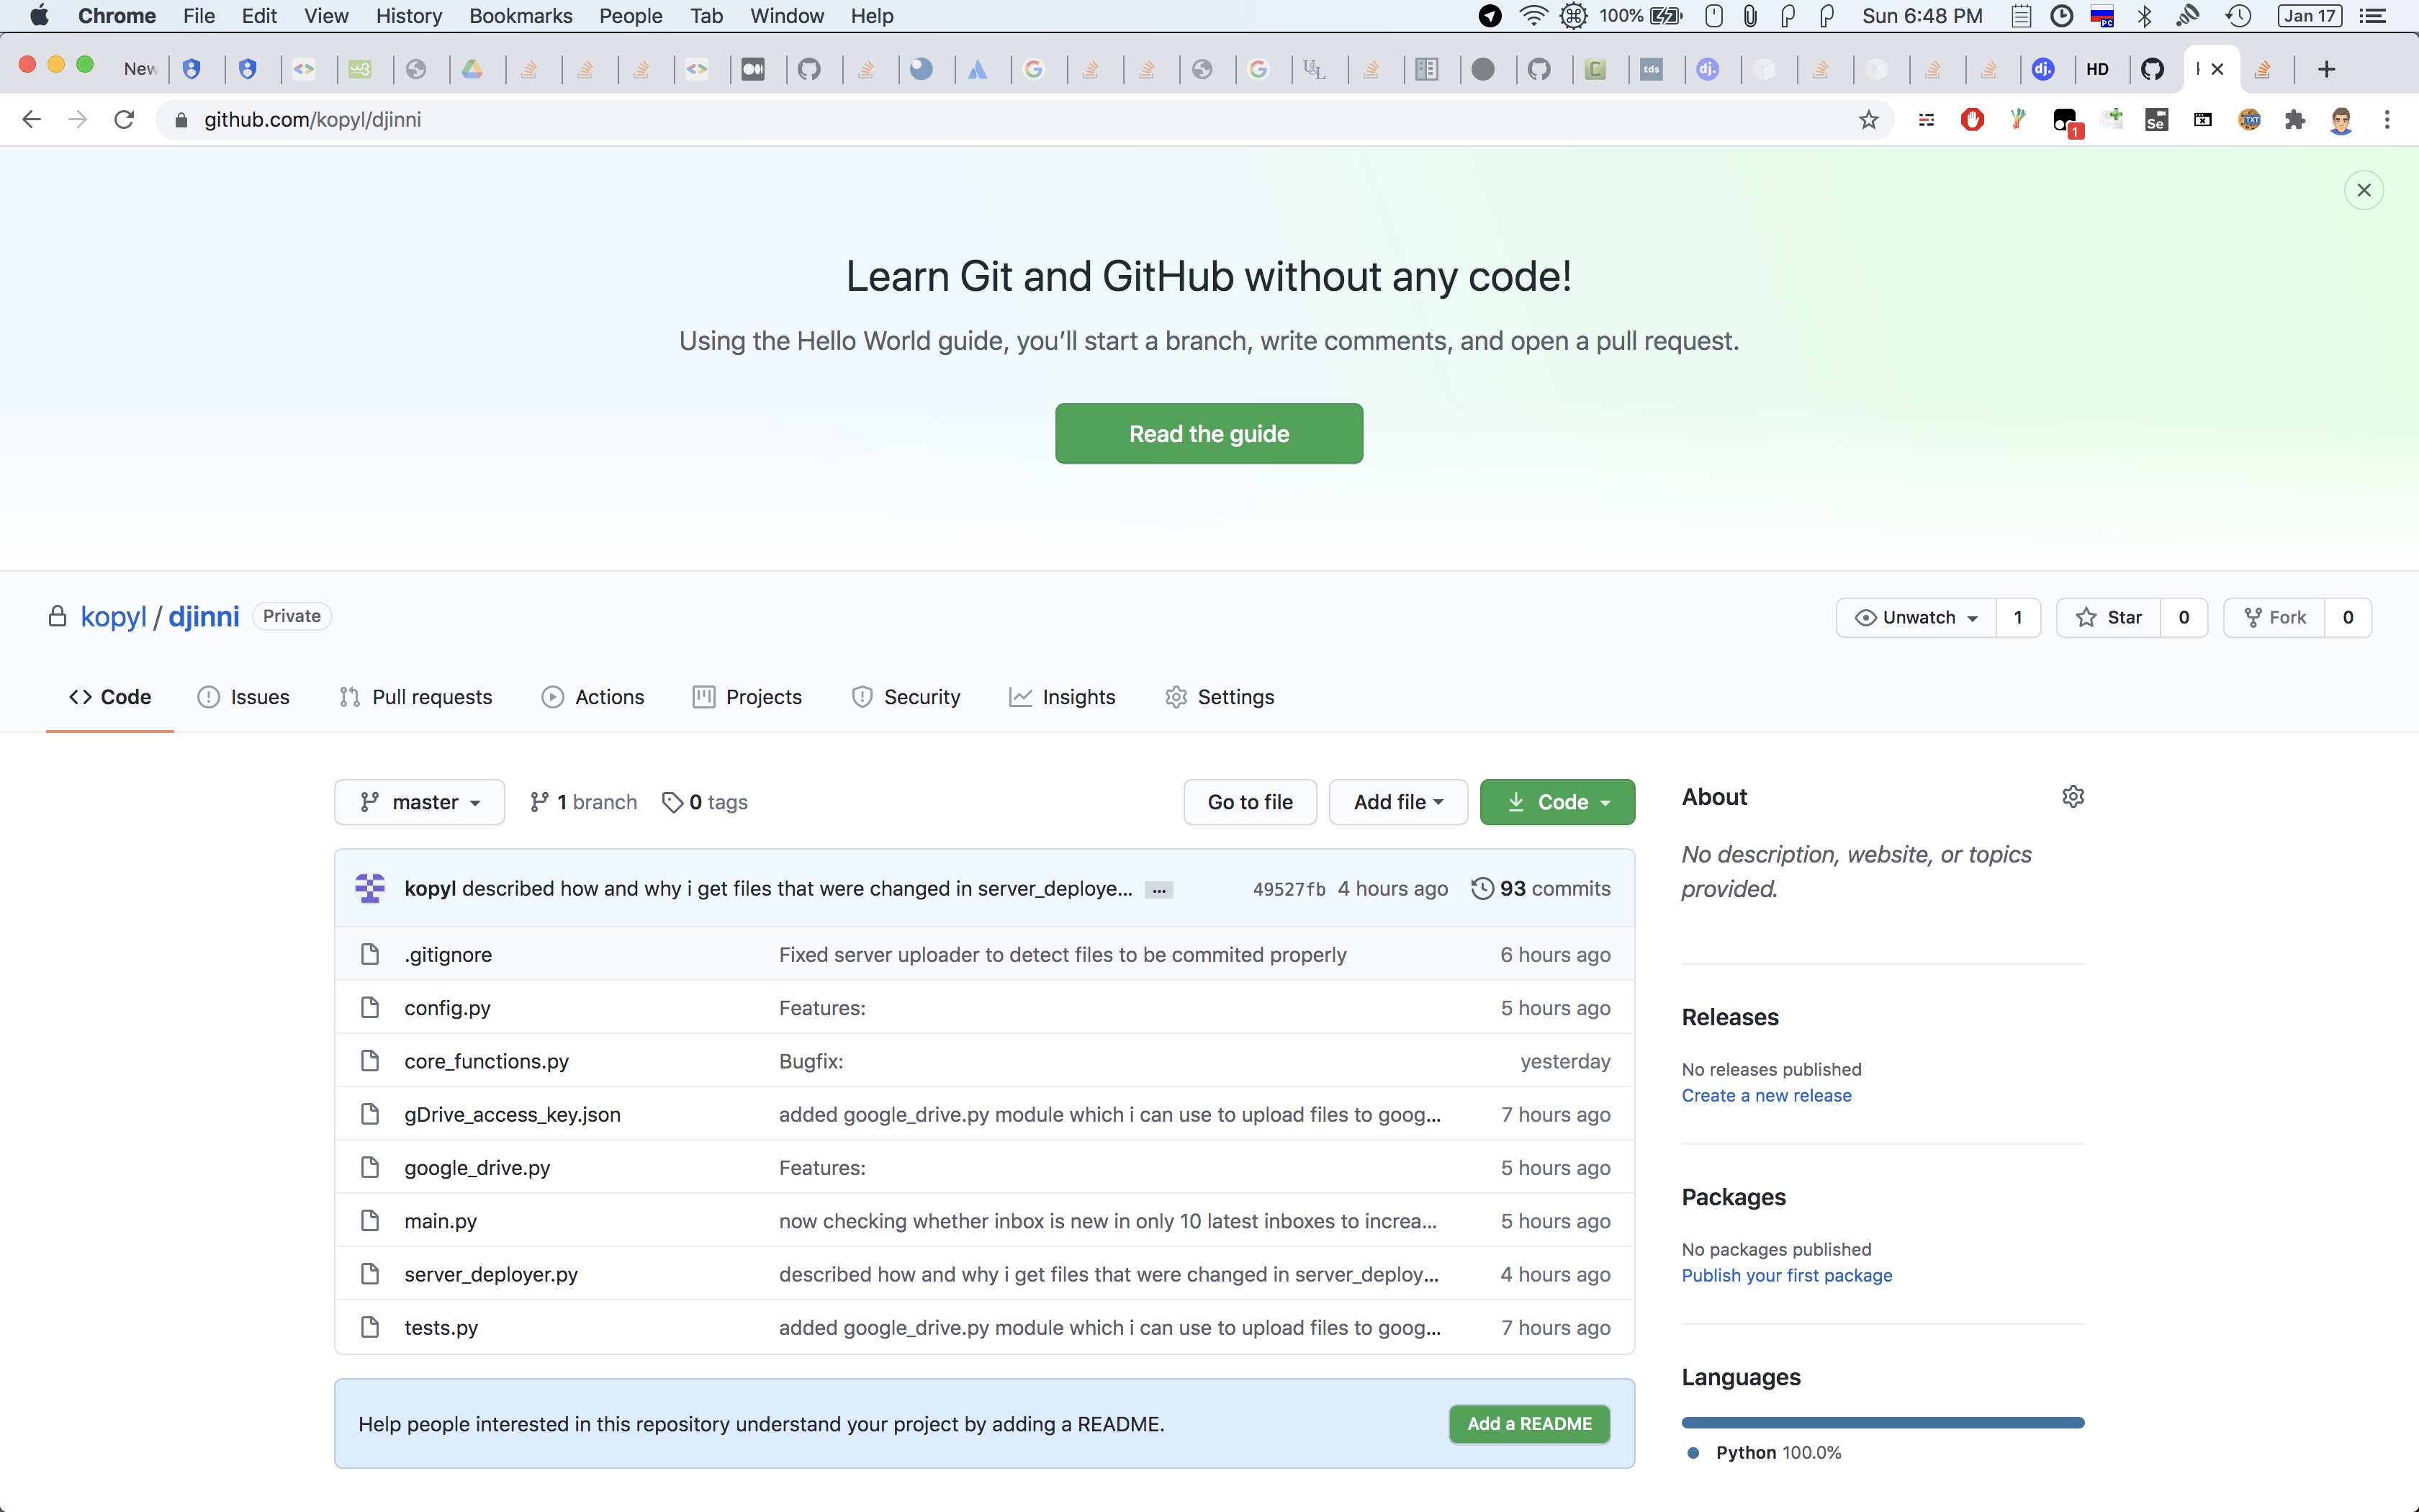Click Go to file button
This screenshot has height=1512, width=2419.
pos(1250,802)
